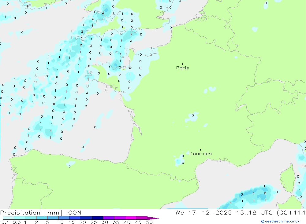
Task: Click the legend value label 0.5
Action: [x=17, y=222]
